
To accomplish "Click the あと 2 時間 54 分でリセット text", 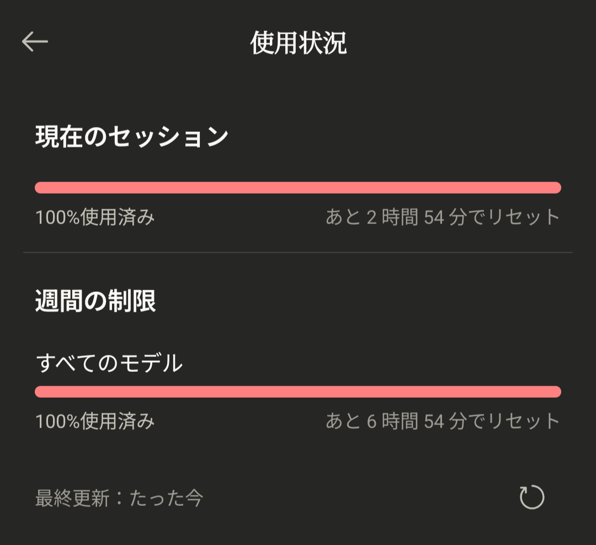I will [443, 217].
